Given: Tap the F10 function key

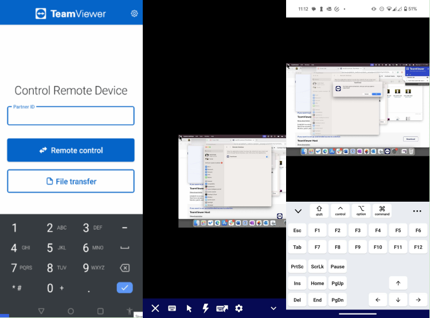Looking at the screenshot, I should pos(378,247).
